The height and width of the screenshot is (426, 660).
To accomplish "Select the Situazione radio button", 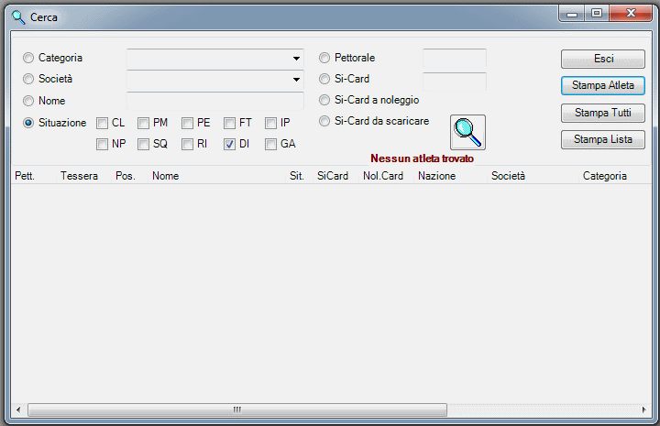I will tap(28, 123).
